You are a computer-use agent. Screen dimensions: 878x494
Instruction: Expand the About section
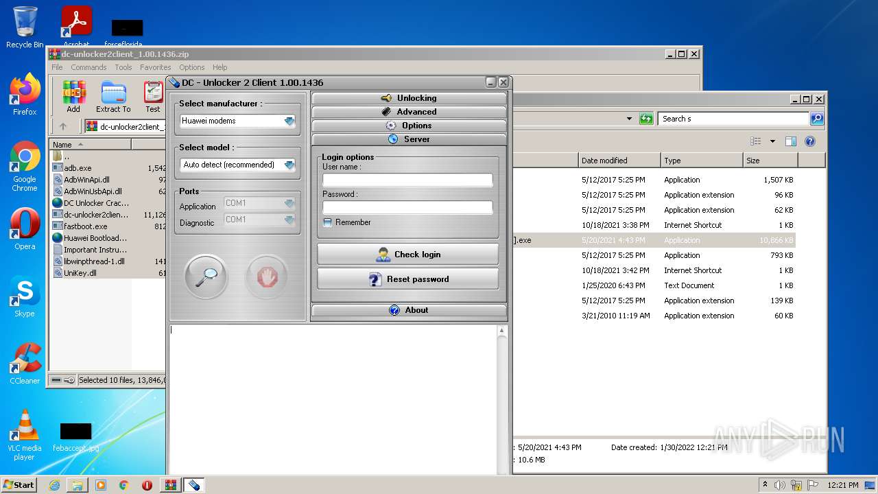point(409,310)
